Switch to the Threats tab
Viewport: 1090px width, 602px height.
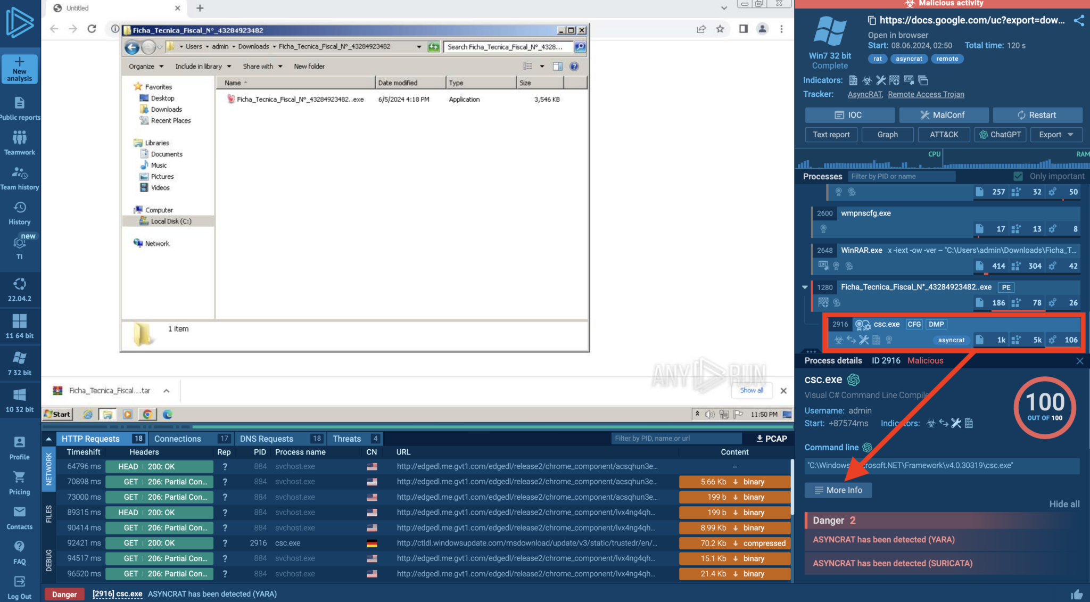click(x=347, y=438)
